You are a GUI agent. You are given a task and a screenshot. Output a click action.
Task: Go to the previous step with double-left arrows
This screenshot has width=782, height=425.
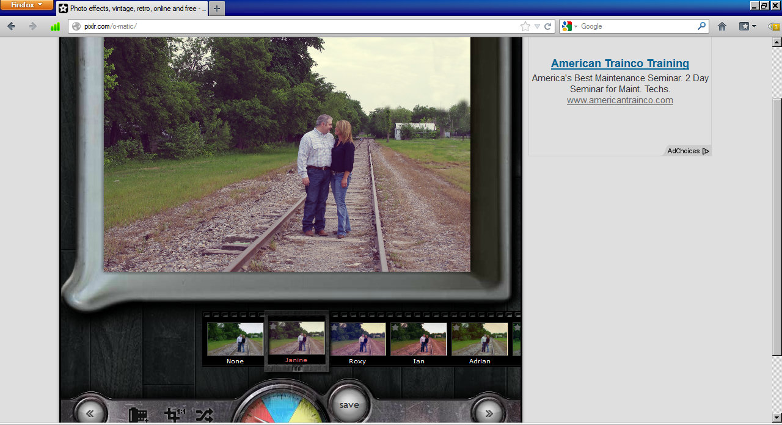(x=90, y=413)
